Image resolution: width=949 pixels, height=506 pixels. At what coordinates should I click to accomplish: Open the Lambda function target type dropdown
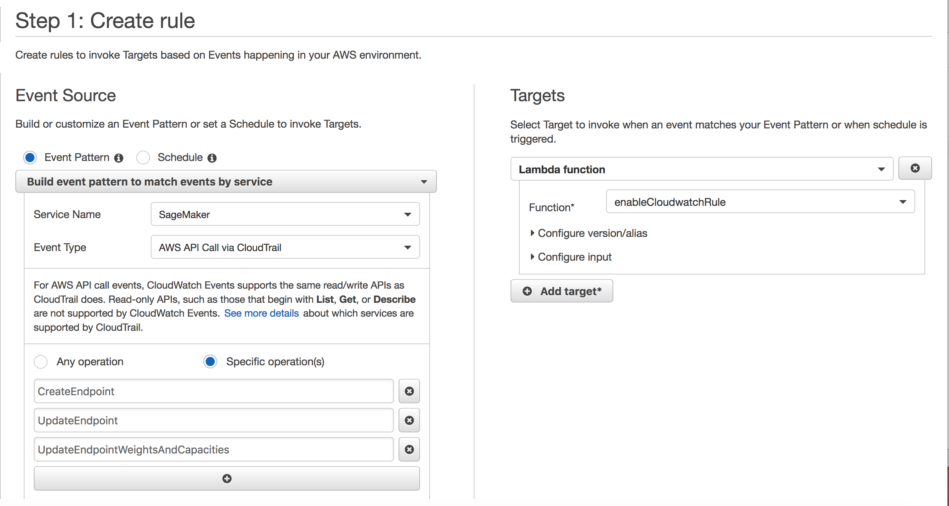click(x=702, y=169)
